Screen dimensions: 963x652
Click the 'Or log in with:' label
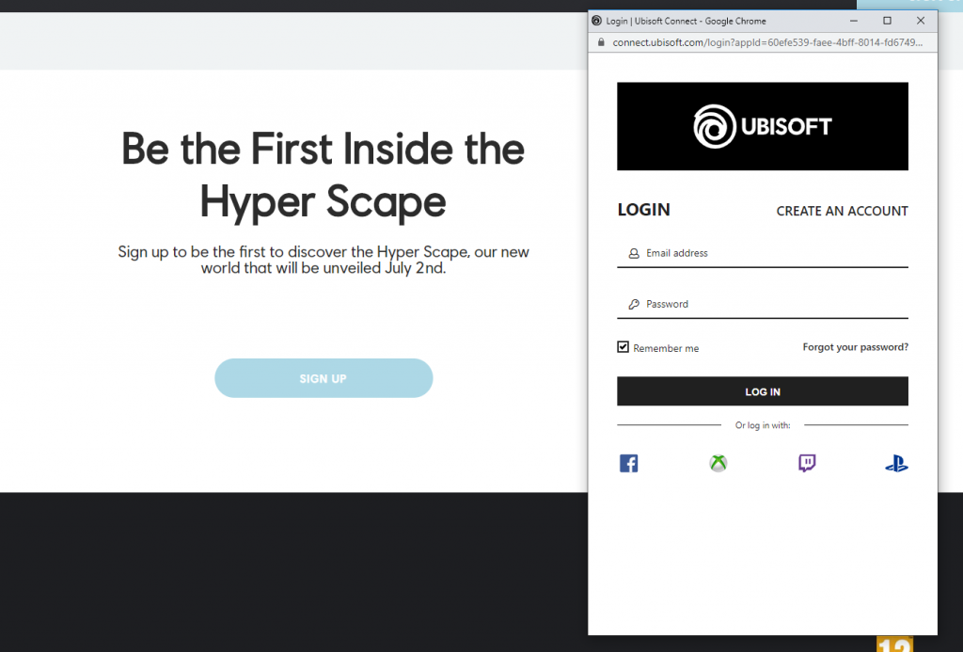tap(762, 425)
